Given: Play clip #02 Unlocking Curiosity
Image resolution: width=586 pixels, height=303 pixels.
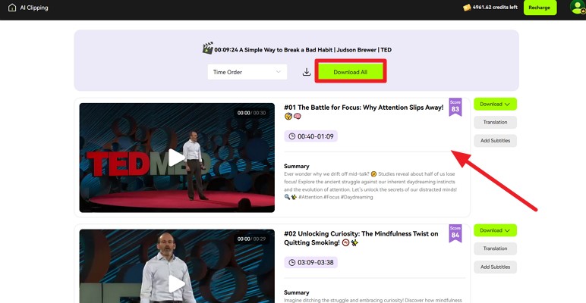Looking at the screenshot, I should [176, 284].
